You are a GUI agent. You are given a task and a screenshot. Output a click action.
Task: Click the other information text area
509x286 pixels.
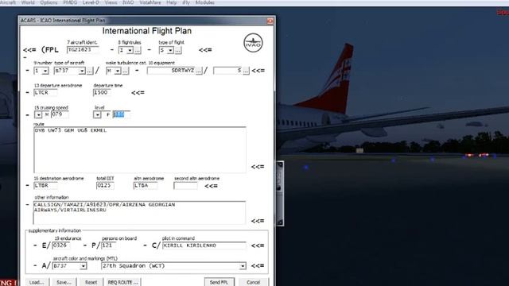click(139, 213)
